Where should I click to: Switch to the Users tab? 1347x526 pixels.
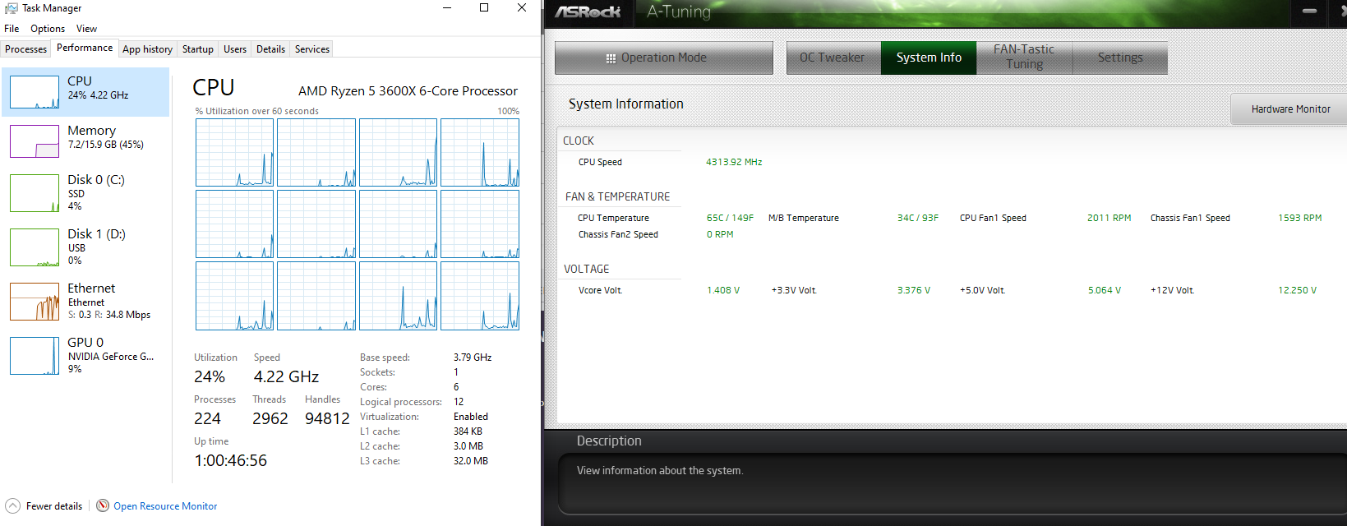[x=235, y=49]
